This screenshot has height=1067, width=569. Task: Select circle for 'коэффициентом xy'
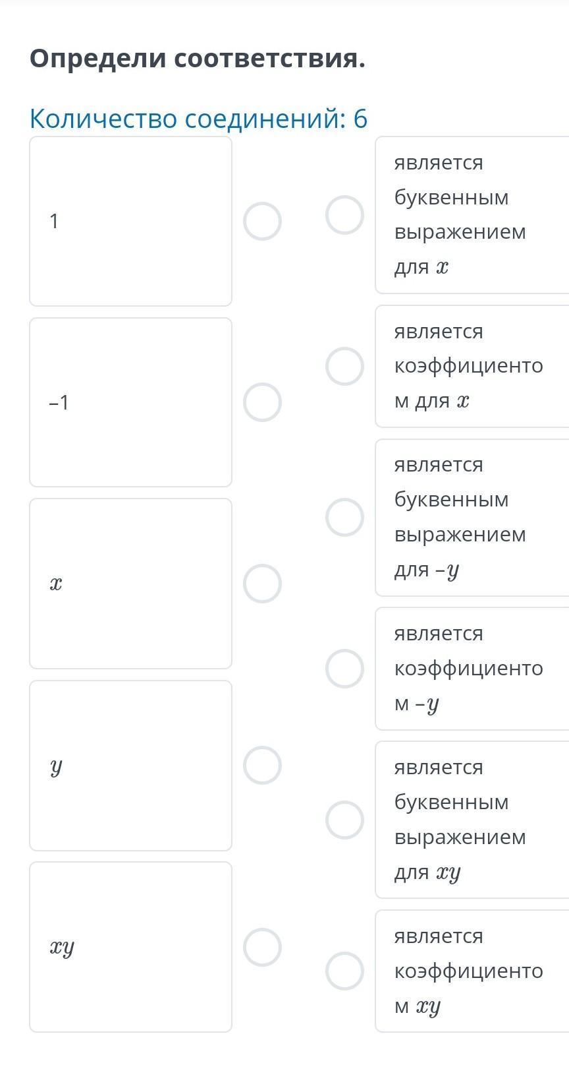pyautogui.click(x=344, y=971)
